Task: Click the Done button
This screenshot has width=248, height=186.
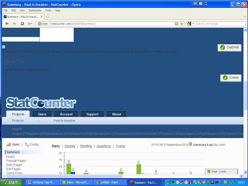Action: click(231, 77)
